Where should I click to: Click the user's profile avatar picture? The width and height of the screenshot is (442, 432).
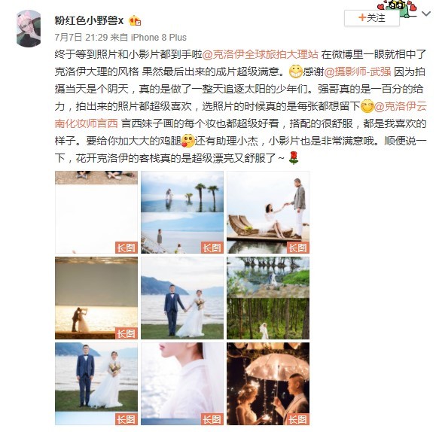(x=29, y=28)
